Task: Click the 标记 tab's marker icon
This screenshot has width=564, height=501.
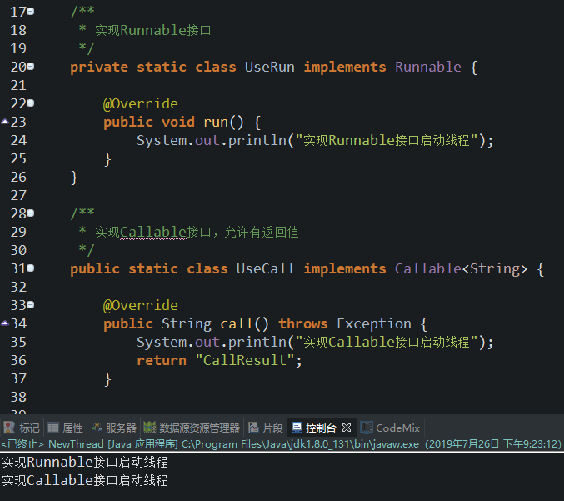Action: (9, 428)
